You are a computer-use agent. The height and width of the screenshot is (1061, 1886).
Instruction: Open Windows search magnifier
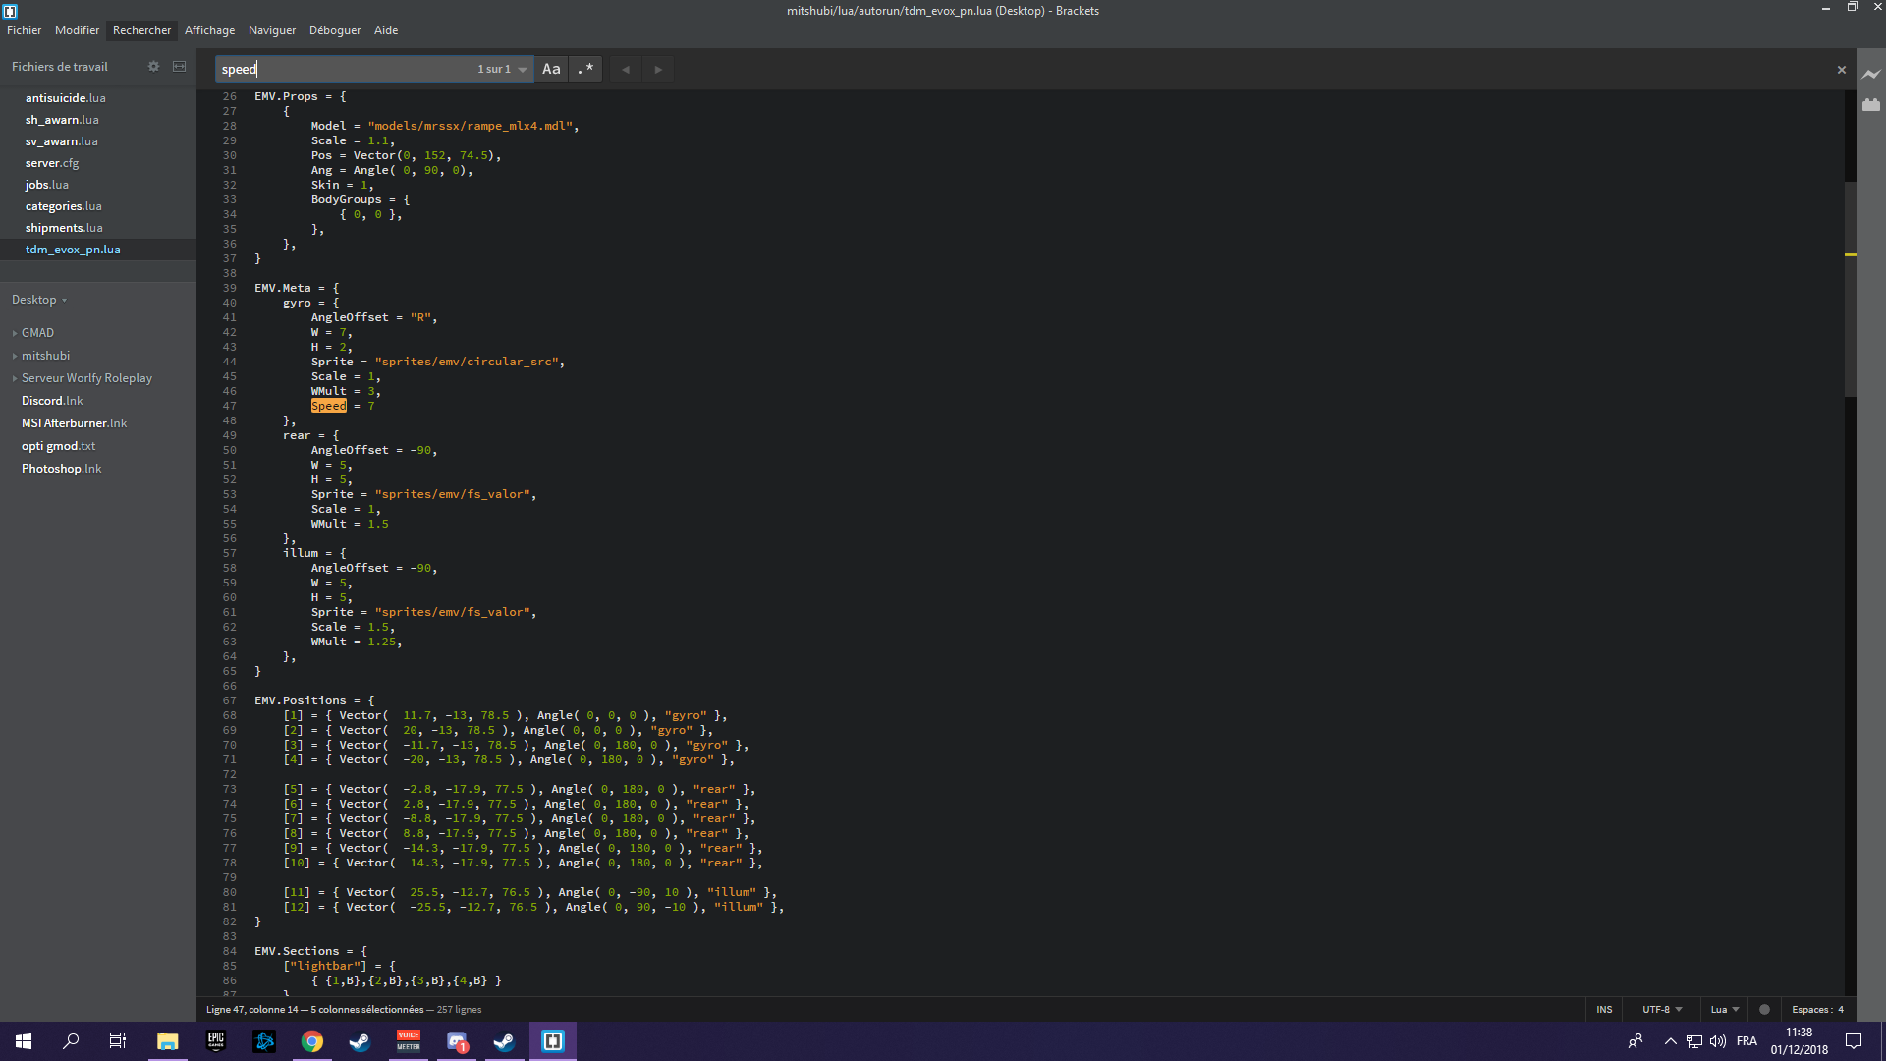[x=71, y=1041]
